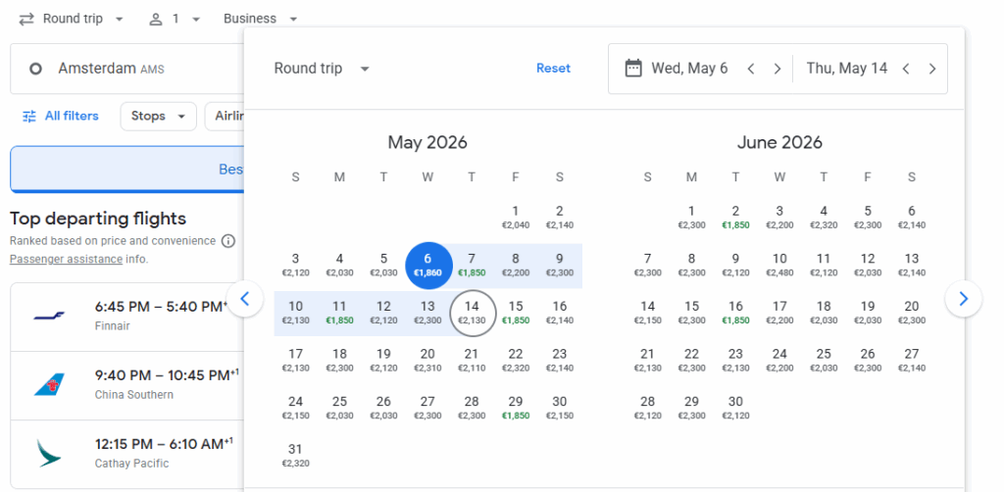The image size is (1004, 492).
Task: Show previous month in calendar
Action: coord(245,299)
